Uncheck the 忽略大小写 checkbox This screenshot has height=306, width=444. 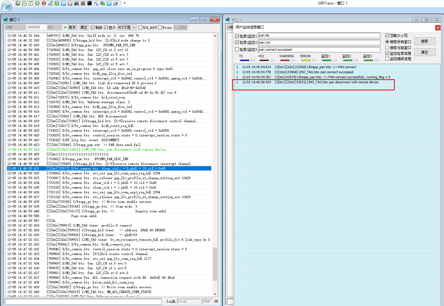pos(387,36)
